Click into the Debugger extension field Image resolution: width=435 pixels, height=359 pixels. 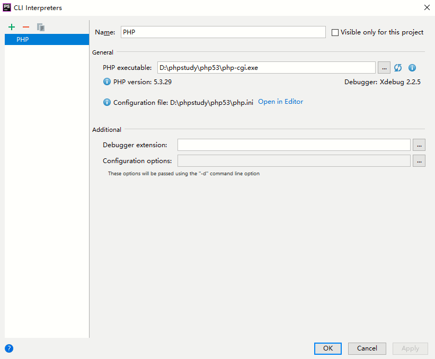pyautogui.click(x=294, y=145)
